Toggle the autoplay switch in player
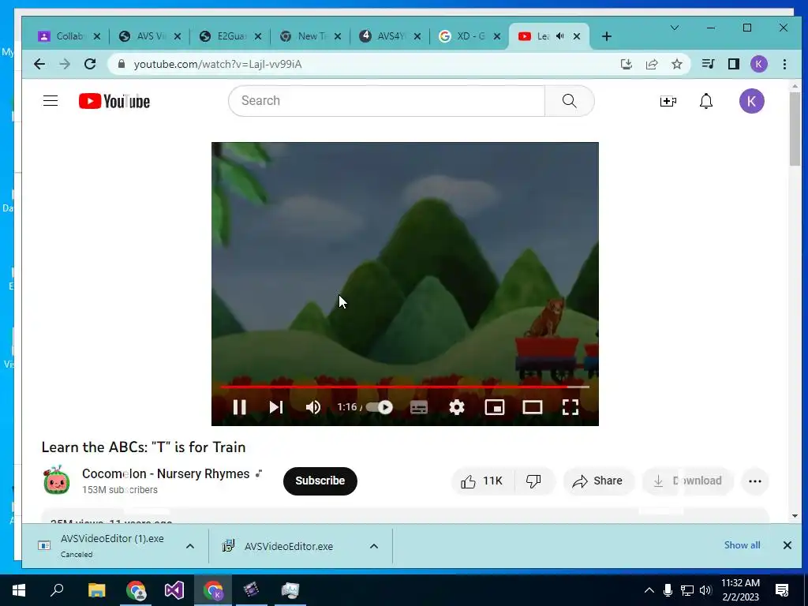The image size is (808, 606). point(380,407)
